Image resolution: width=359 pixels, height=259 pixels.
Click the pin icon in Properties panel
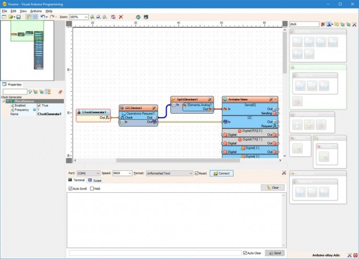[x=60, y=92]
